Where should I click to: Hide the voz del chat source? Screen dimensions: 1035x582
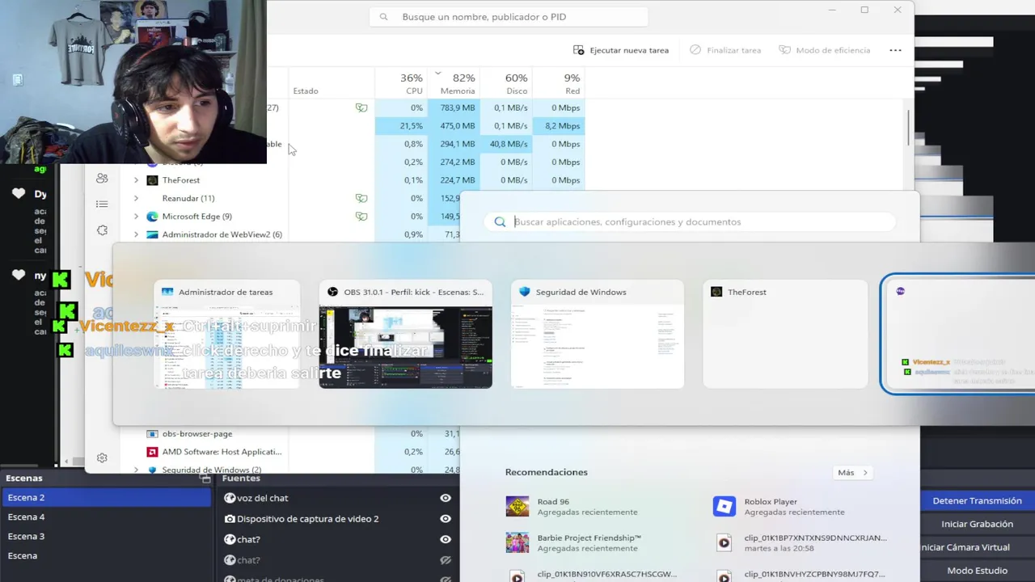pos(446,498)
